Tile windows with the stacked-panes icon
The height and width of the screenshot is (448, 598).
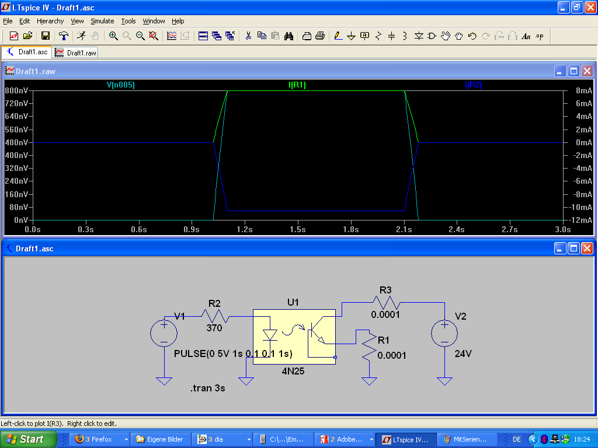pos(203,36)
